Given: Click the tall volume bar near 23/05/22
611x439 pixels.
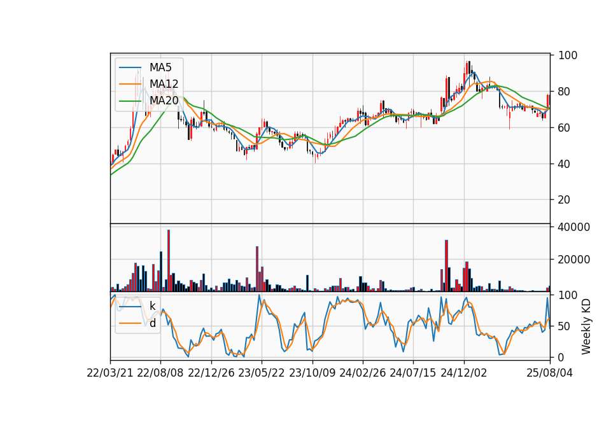Looking at the screenshot, I should coord(257,268).
